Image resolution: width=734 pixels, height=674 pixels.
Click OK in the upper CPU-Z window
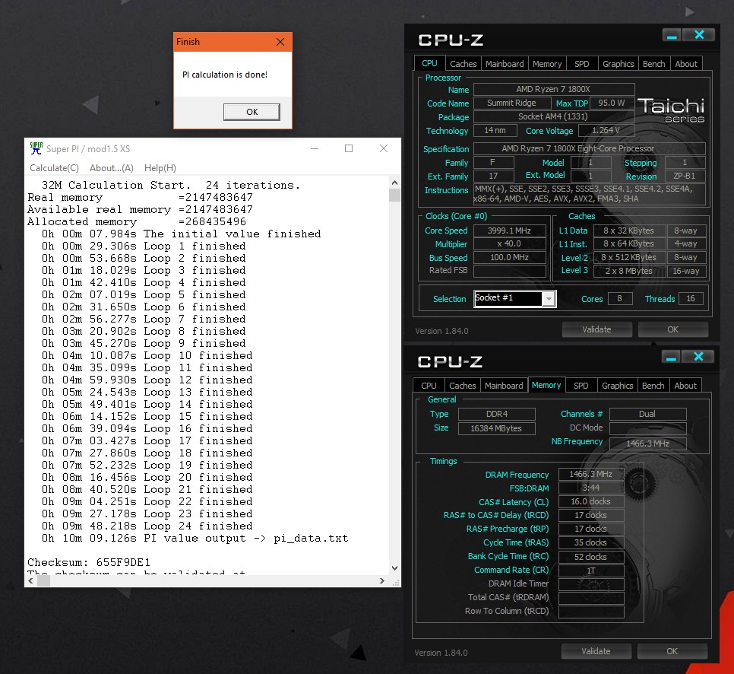pos(672,329)
